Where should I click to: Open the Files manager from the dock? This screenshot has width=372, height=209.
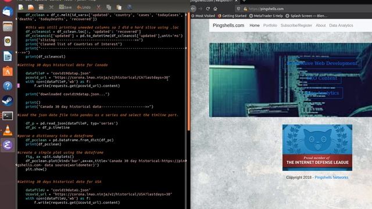8,26
